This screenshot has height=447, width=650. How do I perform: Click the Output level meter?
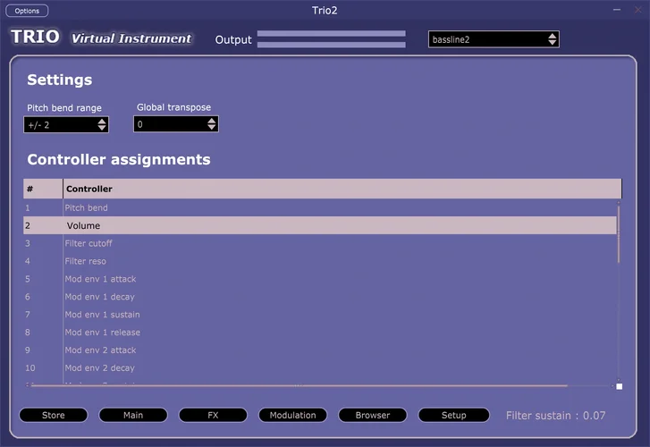click(x=331, y=39)
